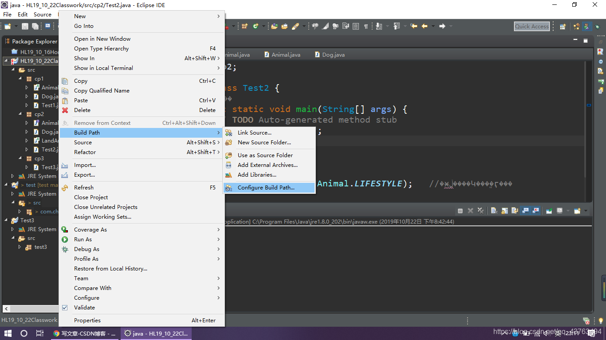Viewport: 606px width, 340px height.
Task: Click the console Terminate square icon
Action: pyautogui.click(x=460, y=211)
